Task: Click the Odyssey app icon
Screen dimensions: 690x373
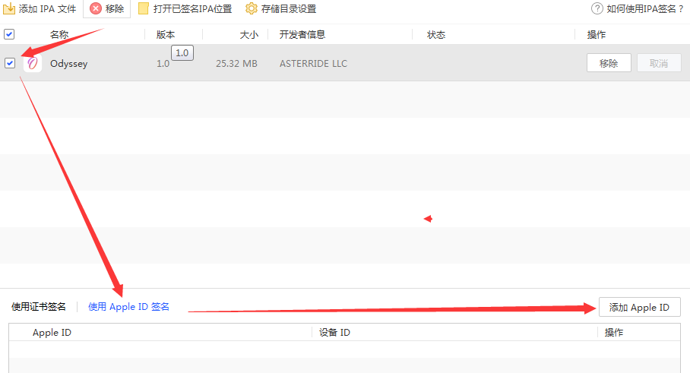Action: pyautogui.click(x=33, y=63)
